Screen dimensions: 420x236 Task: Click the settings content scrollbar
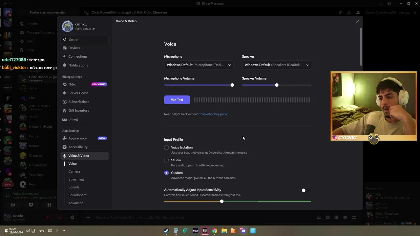click(x=361, y=47)
